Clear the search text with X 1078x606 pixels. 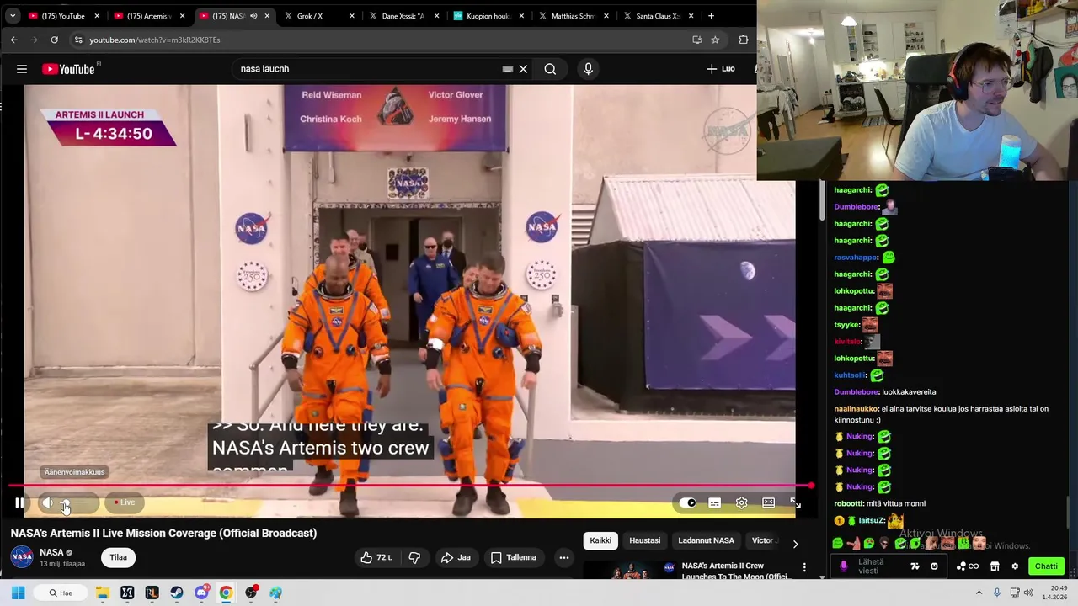click(x=523, y=69)
